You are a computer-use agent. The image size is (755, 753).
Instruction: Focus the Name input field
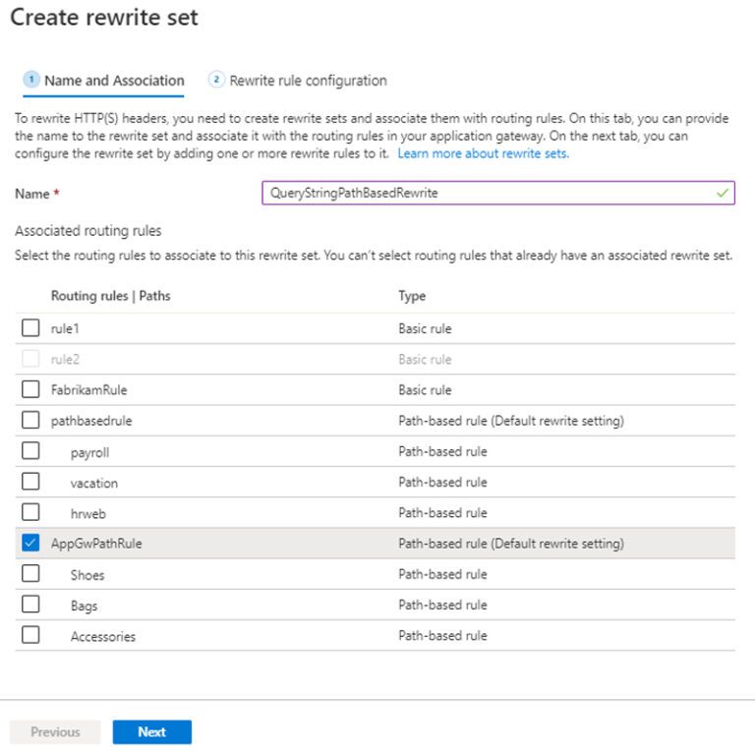(x=498, y=193)
